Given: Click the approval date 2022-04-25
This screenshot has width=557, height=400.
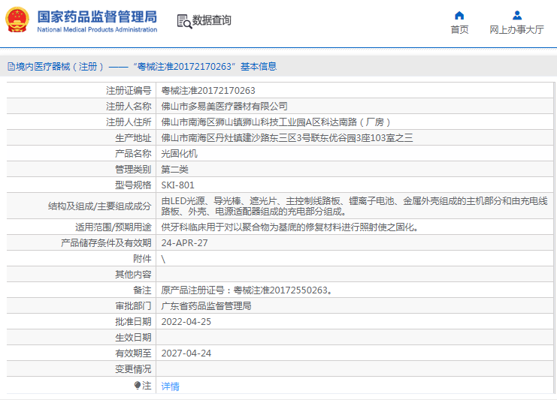Looking at the screenshot, I should pos(186,322).
